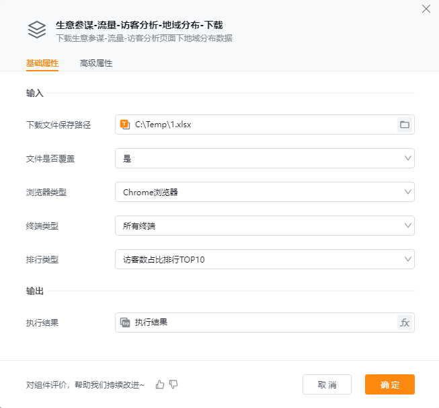Close the dialog with the X icon
The width and height of the screenshot is (439, 408).
426,9
